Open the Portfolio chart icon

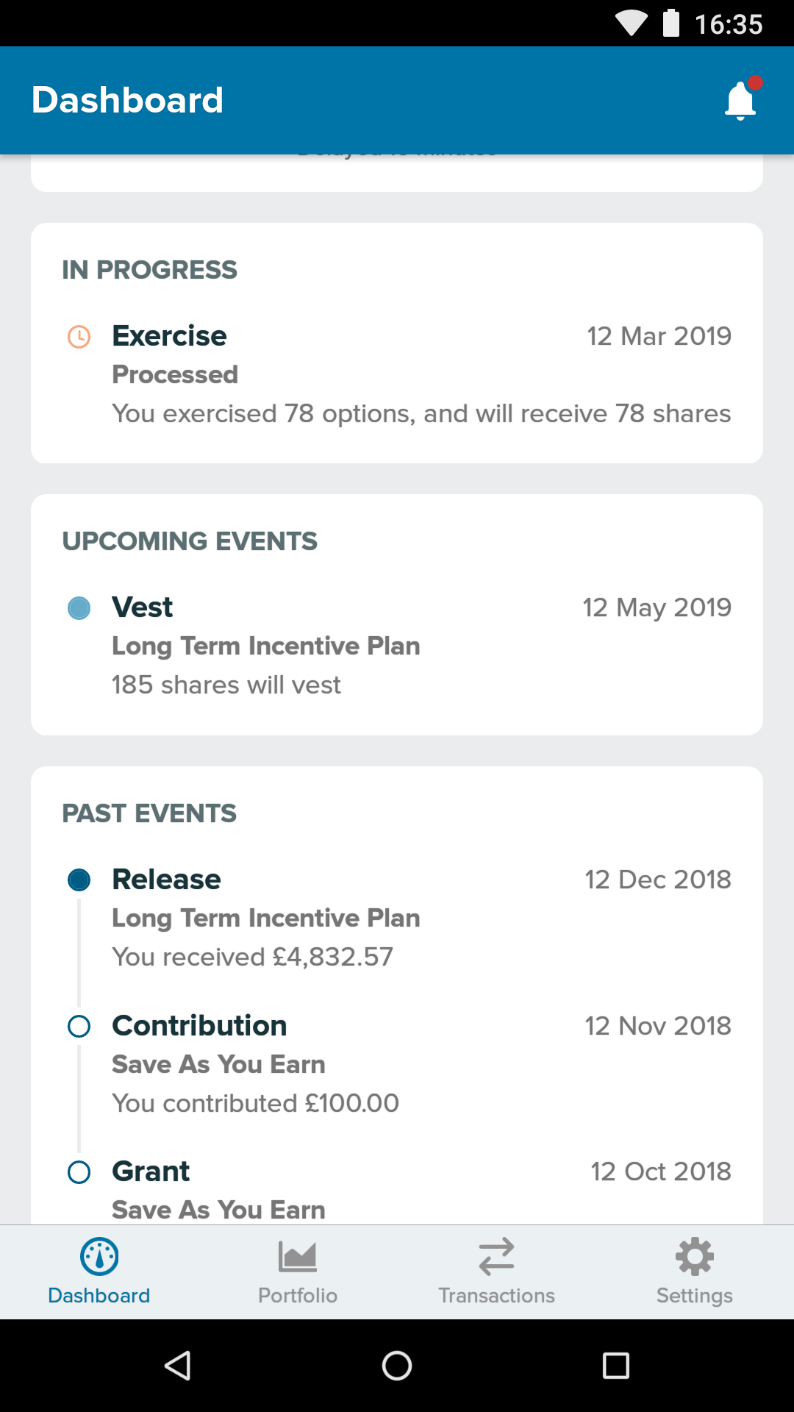pyautogui.click(x=298, y=1257)
